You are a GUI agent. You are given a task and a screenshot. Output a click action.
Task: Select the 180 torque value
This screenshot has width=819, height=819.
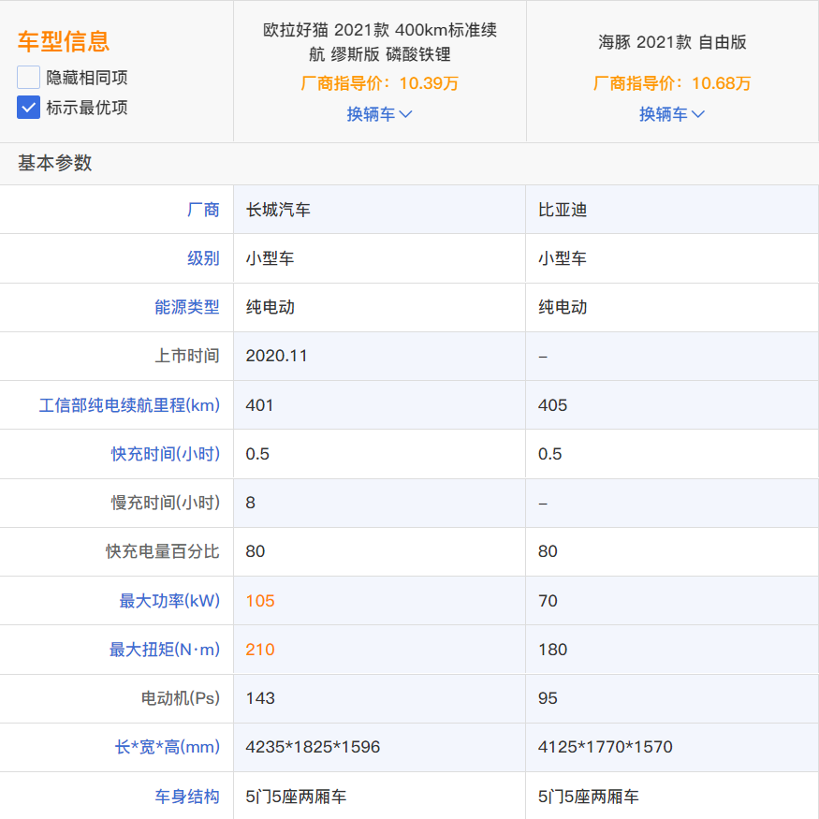click(552, 650)
